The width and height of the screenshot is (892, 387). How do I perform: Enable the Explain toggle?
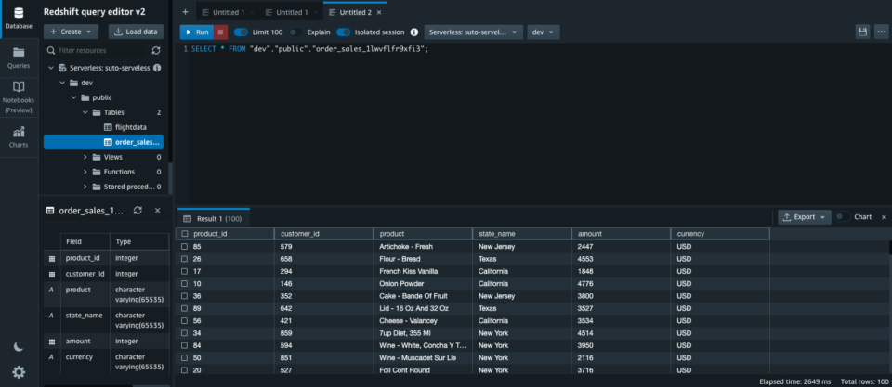pos(294,32)
